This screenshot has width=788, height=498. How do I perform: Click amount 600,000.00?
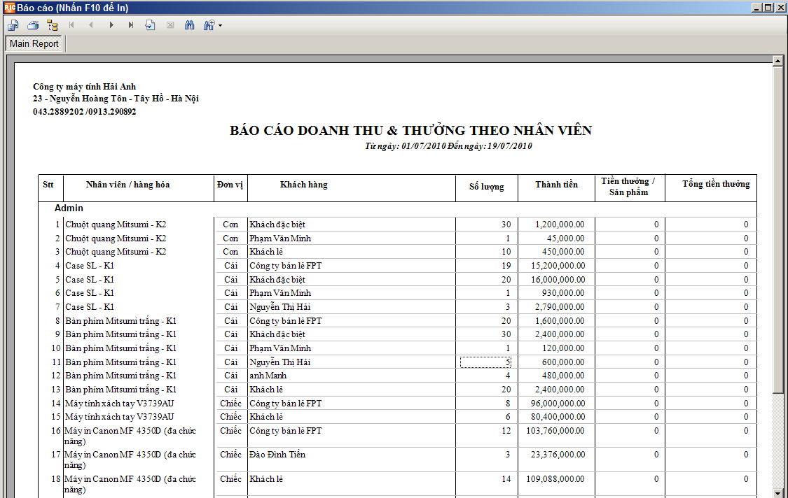point(563,362)
